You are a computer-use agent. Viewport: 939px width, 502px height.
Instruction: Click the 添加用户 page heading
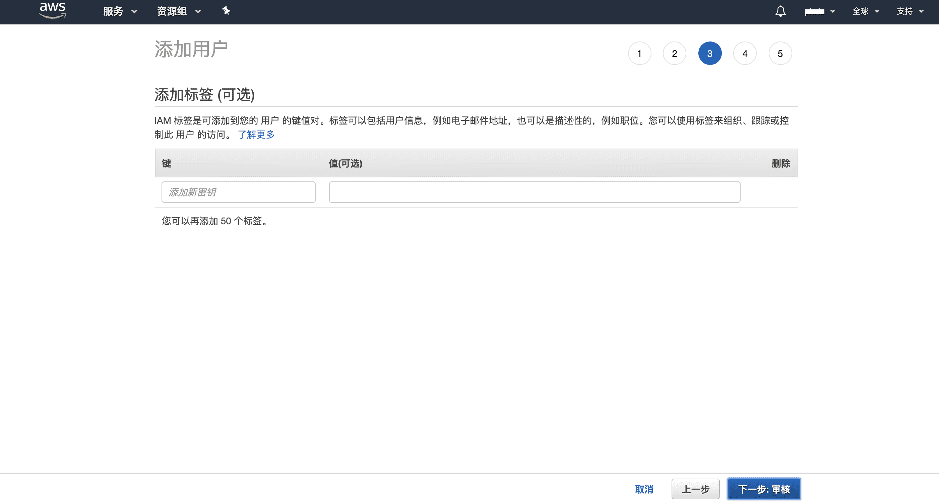tap(191, 49)
